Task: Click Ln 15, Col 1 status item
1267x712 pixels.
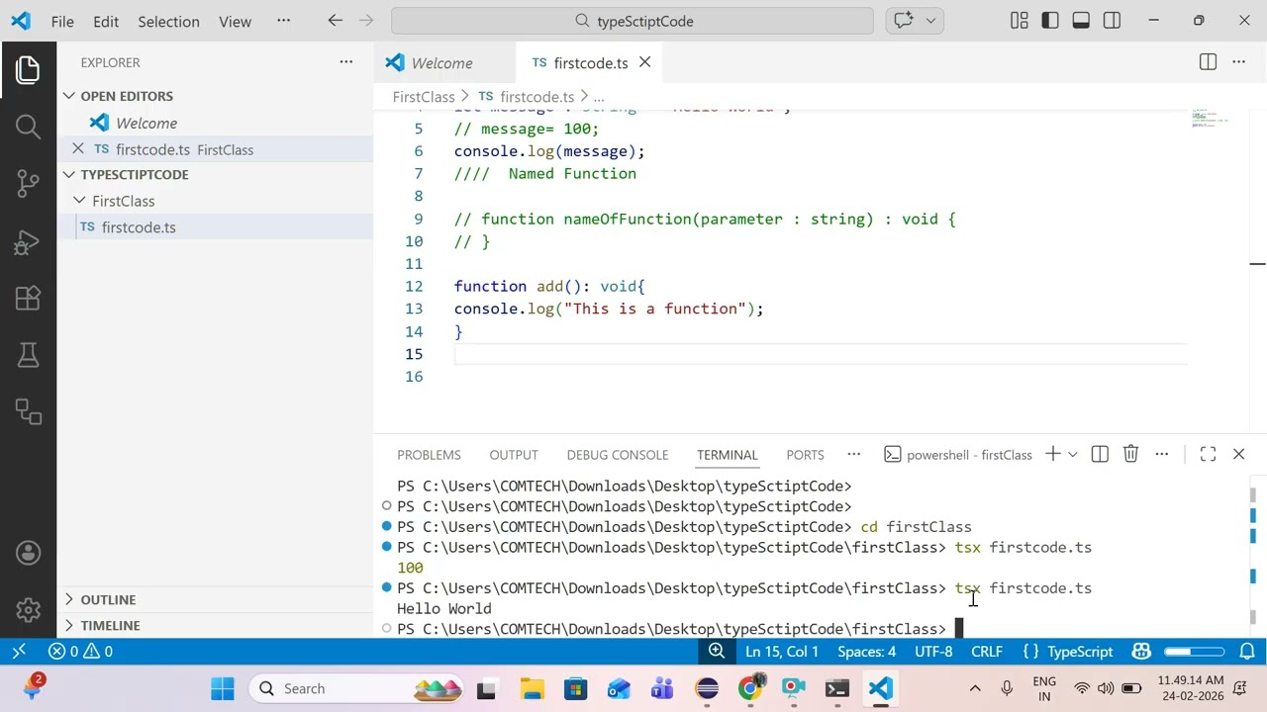Action: [782, 651]
